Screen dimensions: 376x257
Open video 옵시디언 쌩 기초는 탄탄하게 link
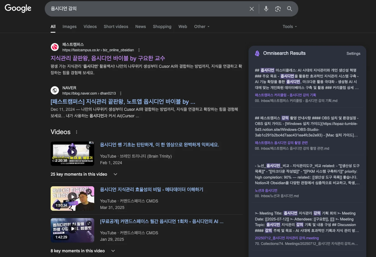coord(160,145)
